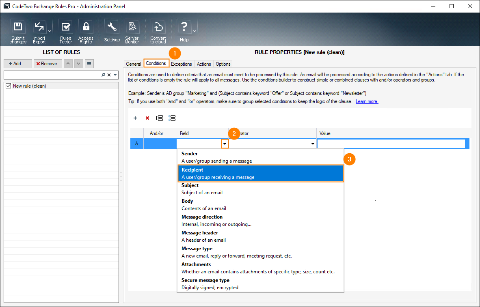The height and width of the screenshot is (307, 480).
Task: Click the Convert to cloud icon
Action: pos(158,32)
